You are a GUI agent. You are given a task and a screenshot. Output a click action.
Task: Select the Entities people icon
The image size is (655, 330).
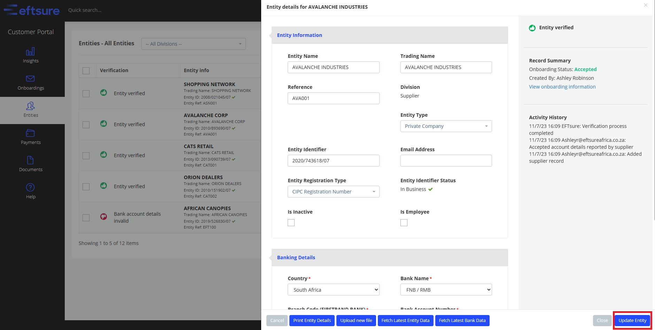point(30,106)
